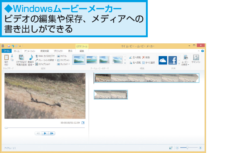The height and width of the screenshot is (153, 239).
Task: Open the File (ファイル) menu tab
Action: [x=7, y=51]
